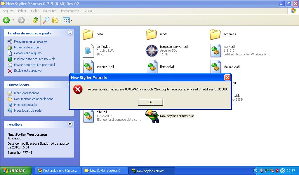
Task: Select the New Styller Yourots.exe character icon
Action: (x=152, y=116)
